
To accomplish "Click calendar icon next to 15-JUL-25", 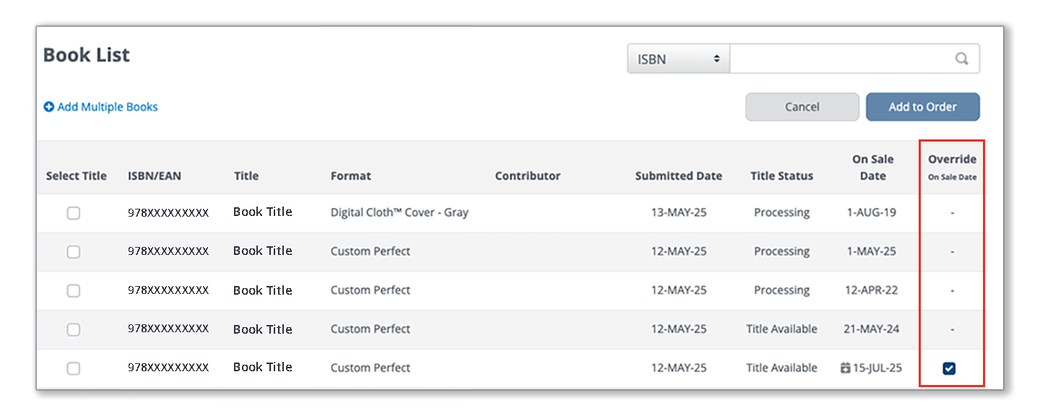I will (846, 368).
